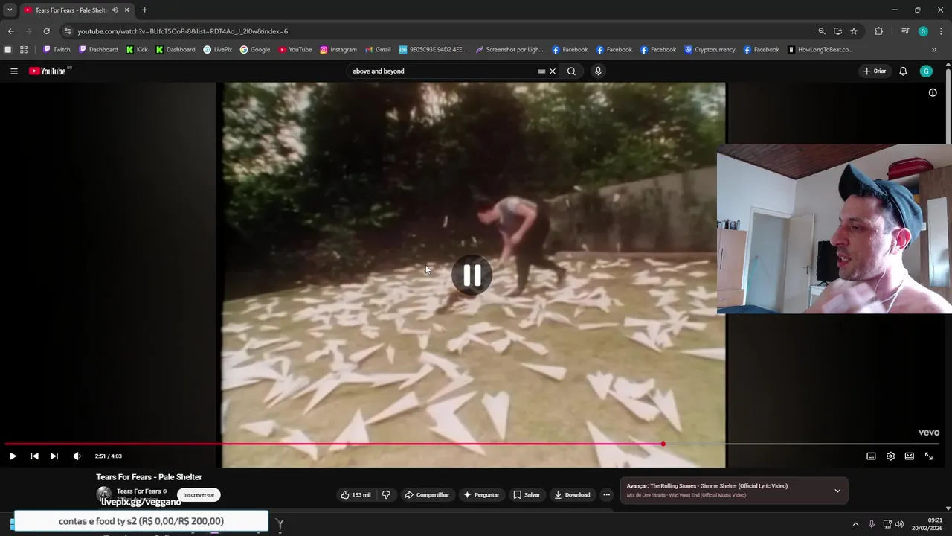Show video info card icon
The height and width of the screenshot is (536, 952).
tap(933, 93)
